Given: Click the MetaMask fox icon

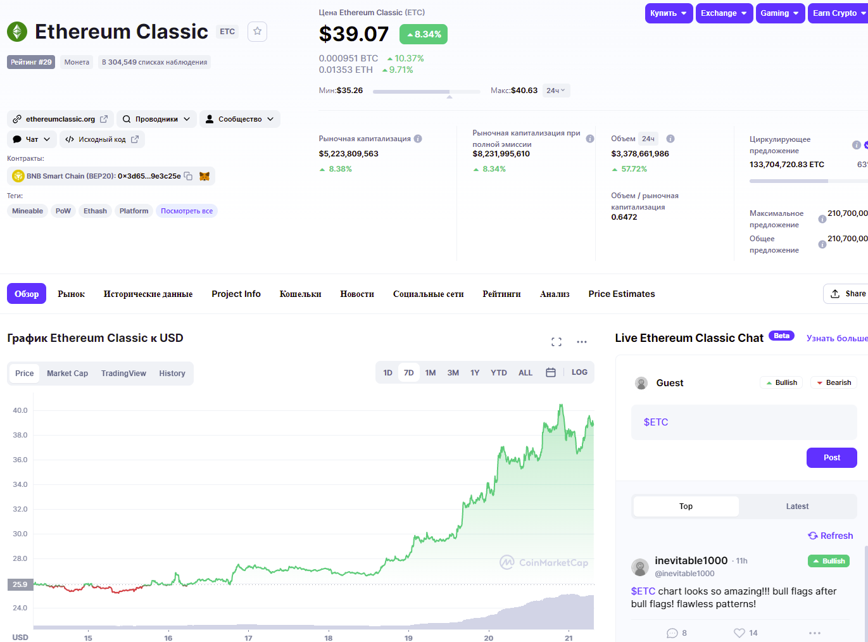Looking at the screenshot, I should point(204,176).
